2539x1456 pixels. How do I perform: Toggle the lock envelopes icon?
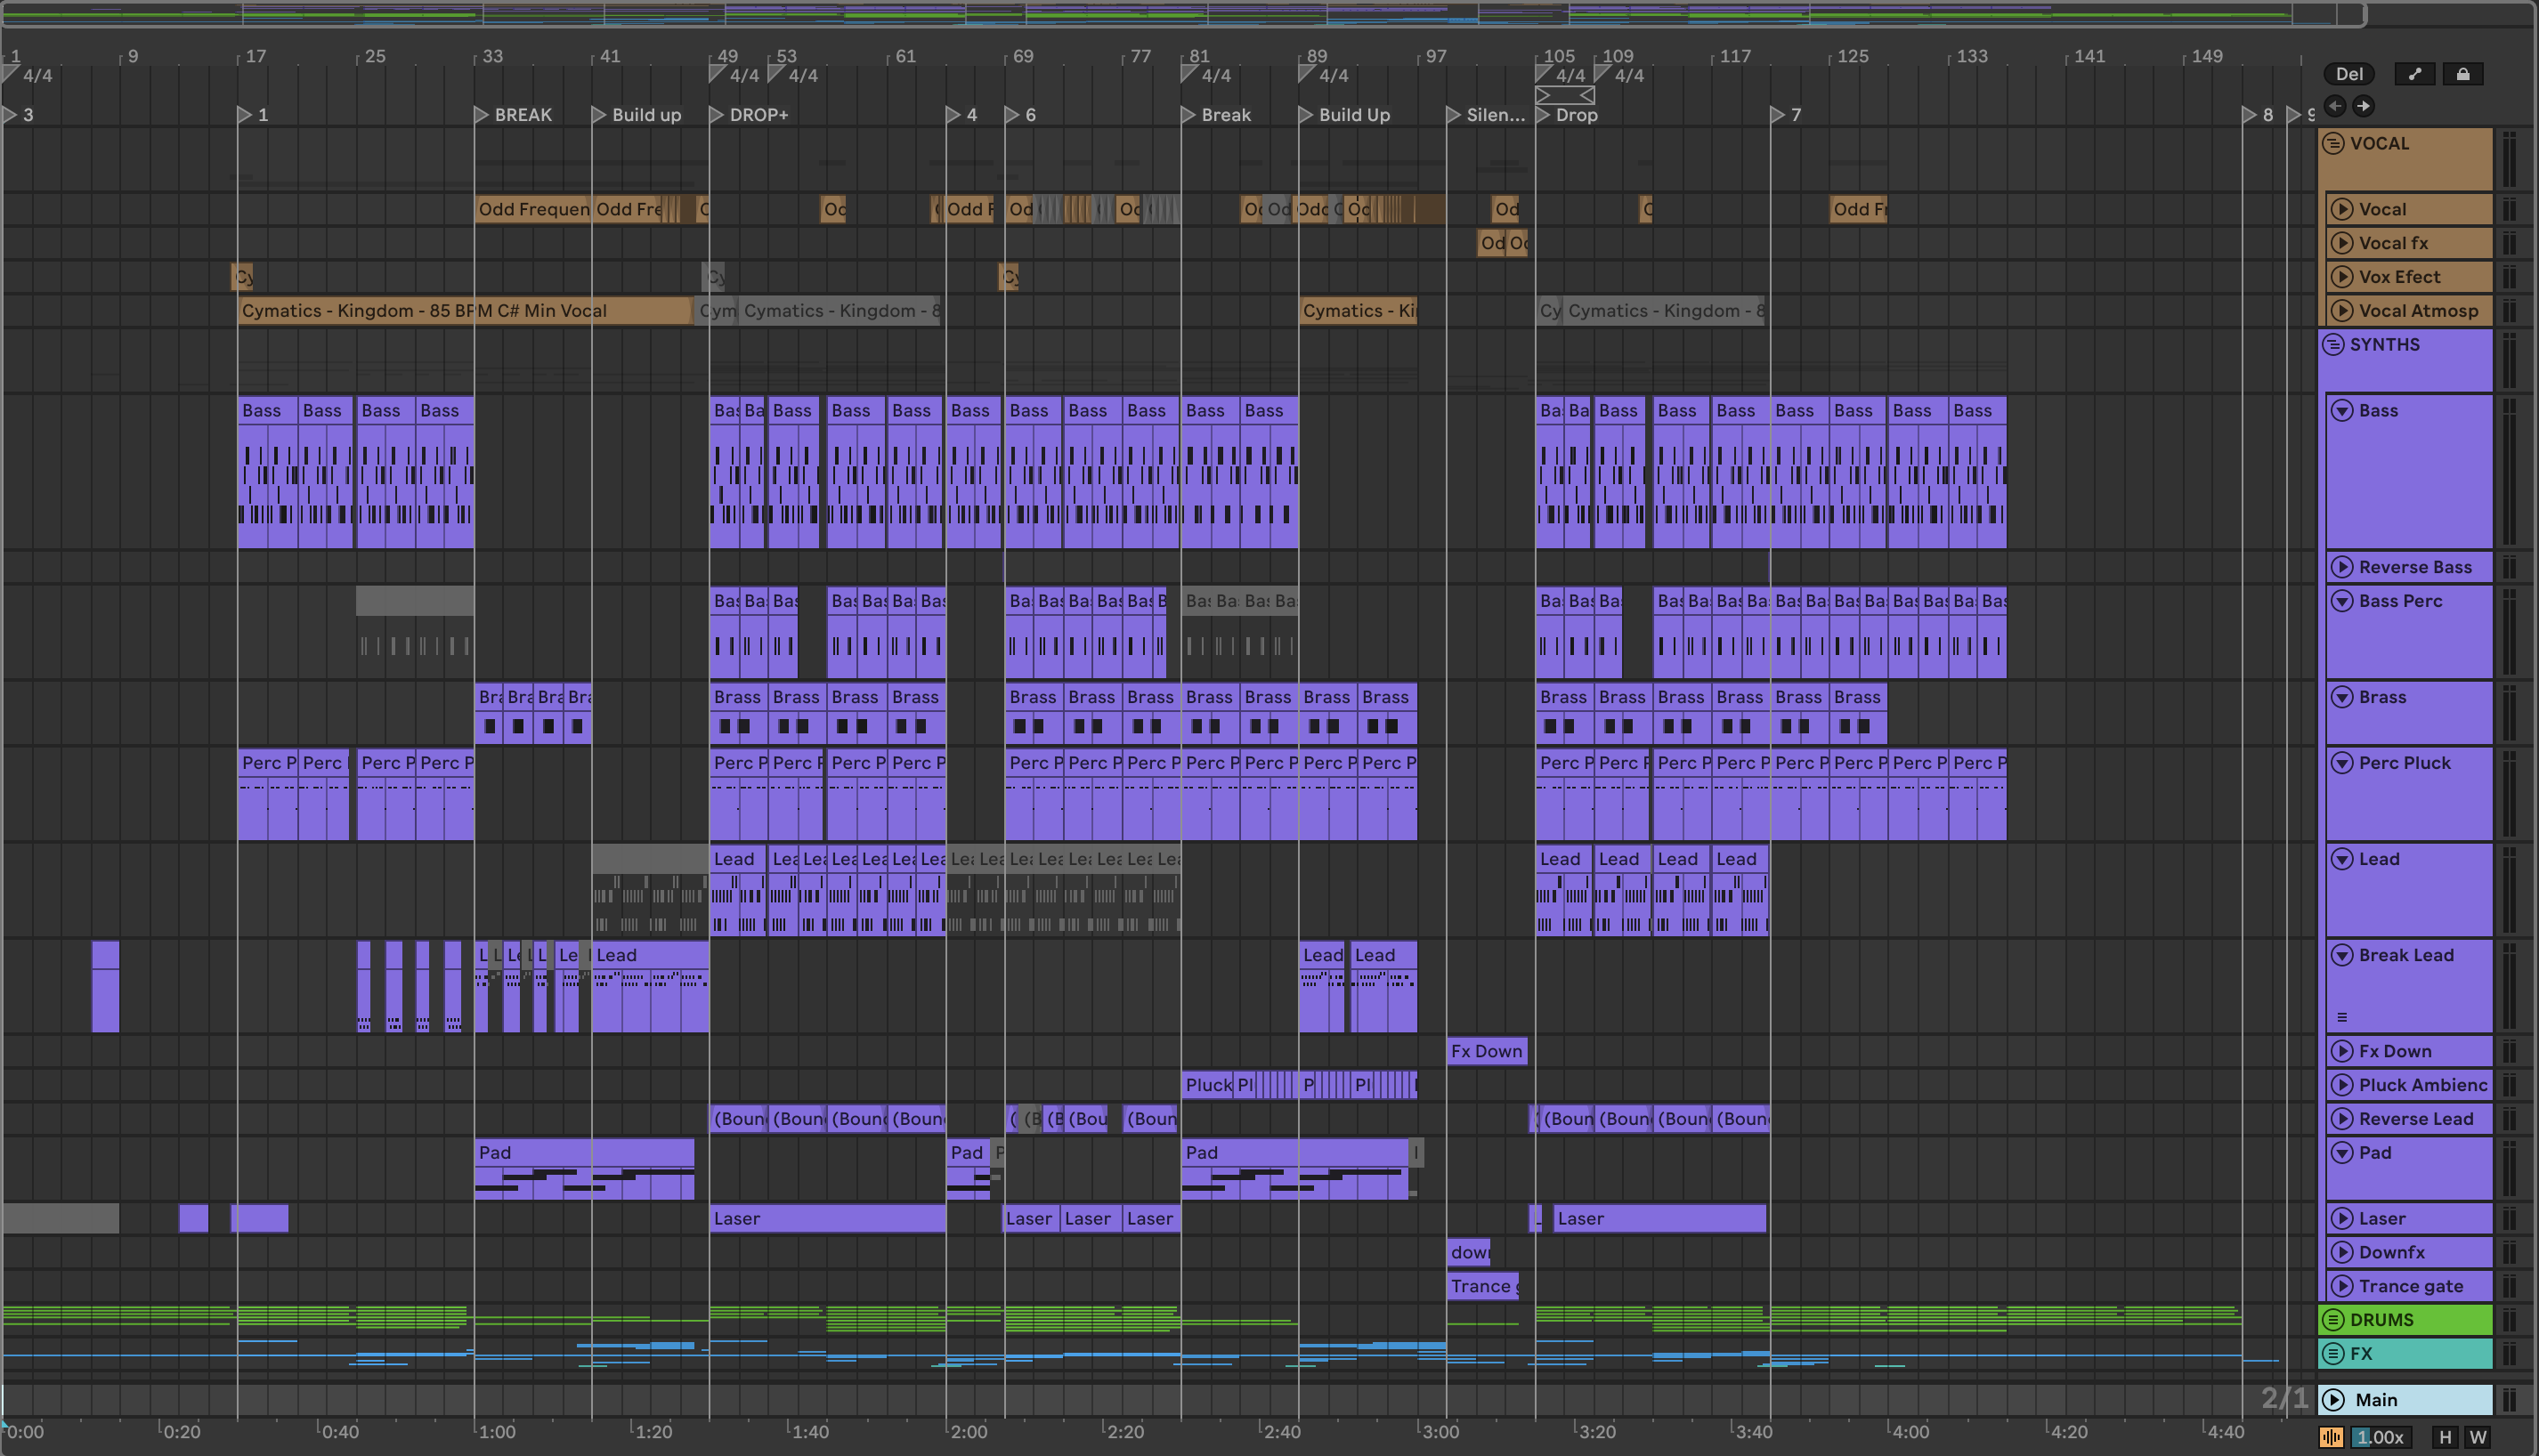[x=2462, y=74]
